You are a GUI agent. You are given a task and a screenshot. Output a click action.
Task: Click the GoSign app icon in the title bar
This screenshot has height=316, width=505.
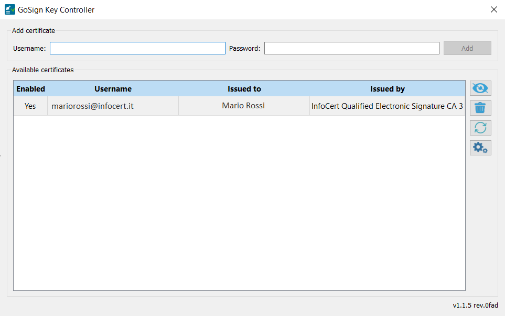10,9
